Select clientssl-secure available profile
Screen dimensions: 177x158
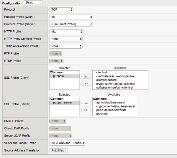(x=106, y=80)
